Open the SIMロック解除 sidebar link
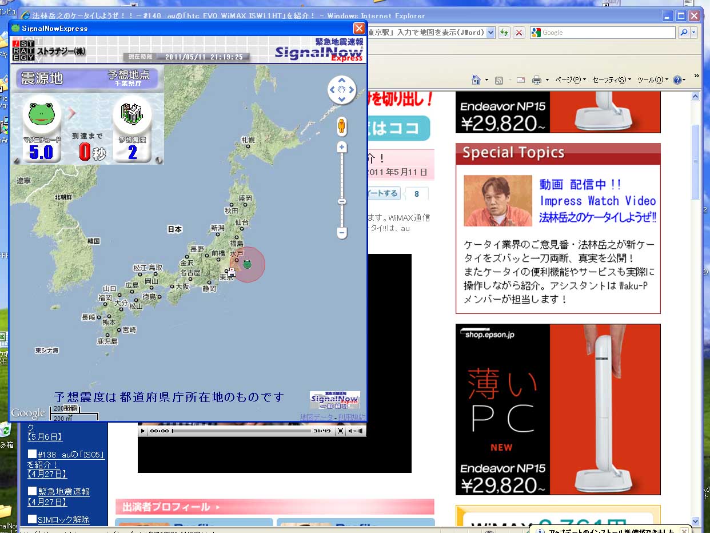The height and width of the screenshot is (533, 710). click(63, 520)
